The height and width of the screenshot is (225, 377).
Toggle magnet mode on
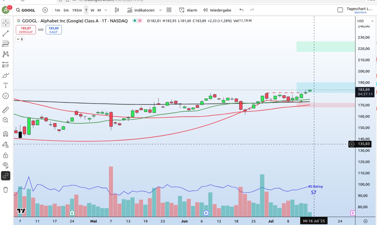[5, 134]
